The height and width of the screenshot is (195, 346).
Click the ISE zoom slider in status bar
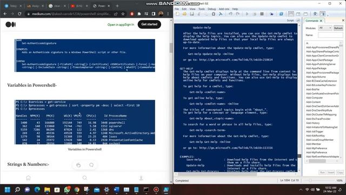[x=310, y=180]
